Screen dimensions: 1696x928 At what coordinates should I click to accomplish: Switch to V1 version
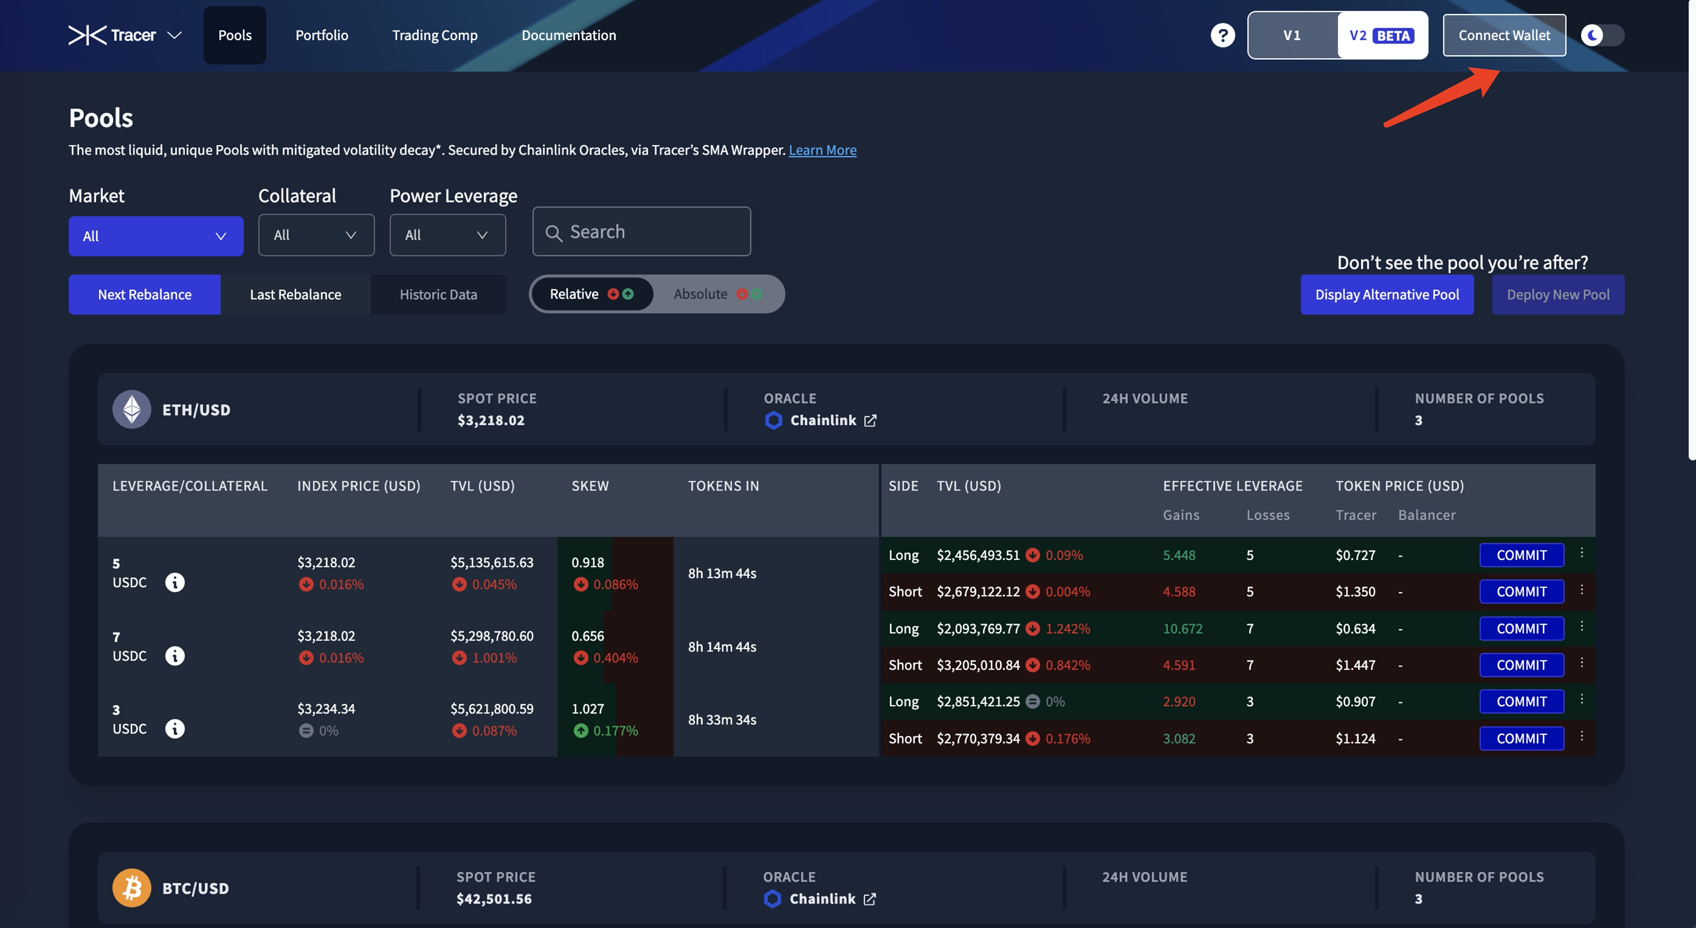(x=1292, y=35)
